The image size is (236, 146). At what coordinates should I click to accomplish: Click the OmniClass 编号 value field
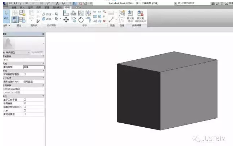34,89
